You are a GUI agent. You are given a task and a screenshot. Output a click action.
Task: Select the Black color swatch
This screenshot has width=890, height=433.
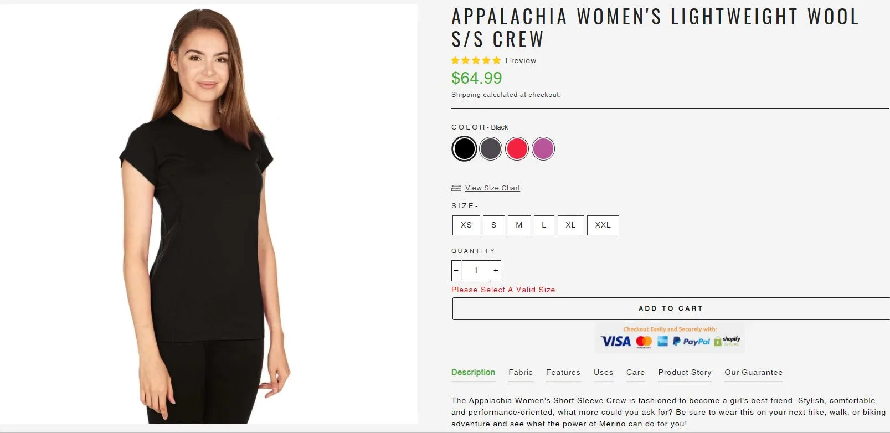464,148
